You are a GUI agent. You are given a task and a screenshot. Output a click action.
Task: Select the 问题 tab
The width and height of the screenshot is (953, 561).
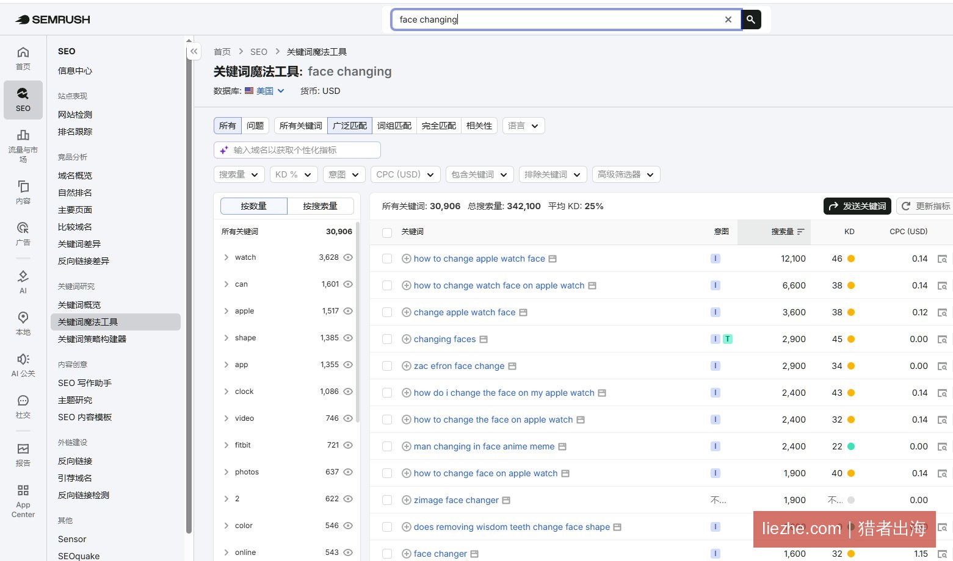coord(255,126)
